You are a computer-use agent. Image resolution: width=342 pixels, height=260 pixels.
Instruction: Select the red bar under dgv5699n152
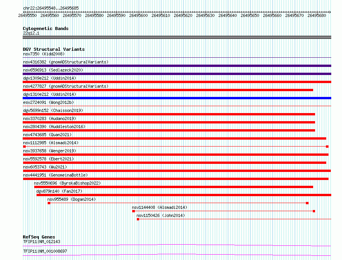[169, 114]
